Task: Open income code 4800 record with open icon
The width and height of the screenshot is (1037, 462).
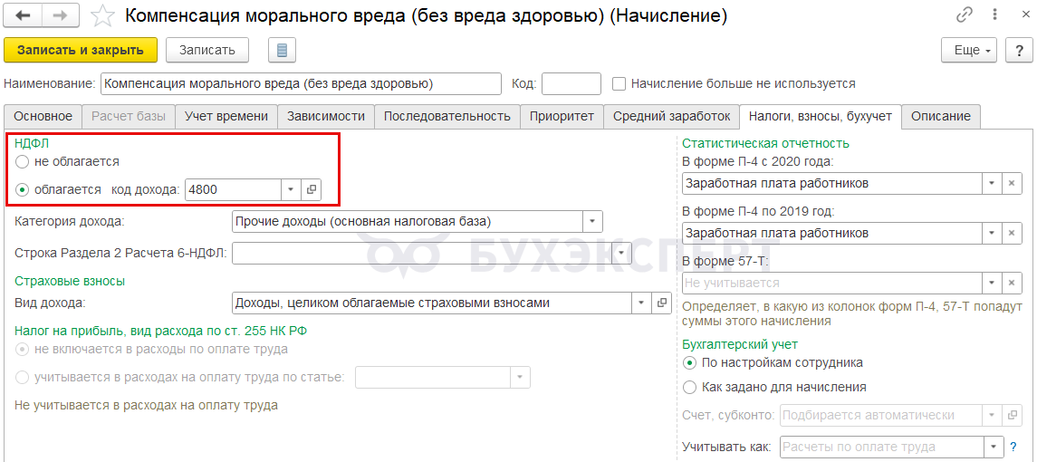Action: pos(311,189)
